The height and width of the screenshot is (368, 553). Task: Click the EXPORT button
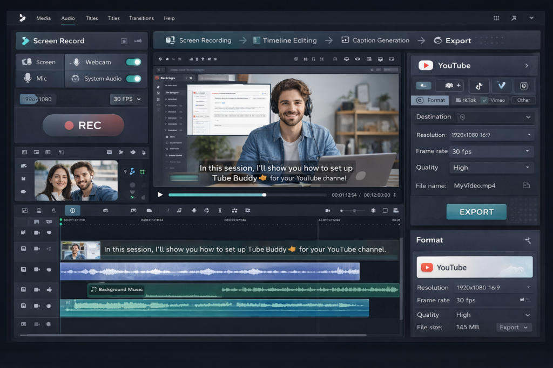[x=476, y=211]
